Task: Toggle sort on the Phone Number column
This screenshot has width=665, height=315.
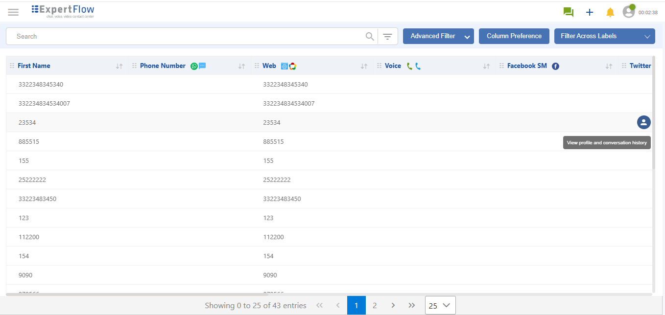Action: [x=241, y=66]
